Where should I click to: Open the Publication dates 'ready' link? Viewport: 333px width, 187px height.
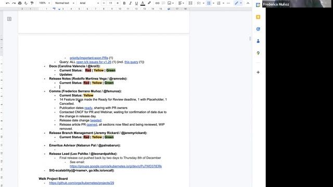click(88, 108)
